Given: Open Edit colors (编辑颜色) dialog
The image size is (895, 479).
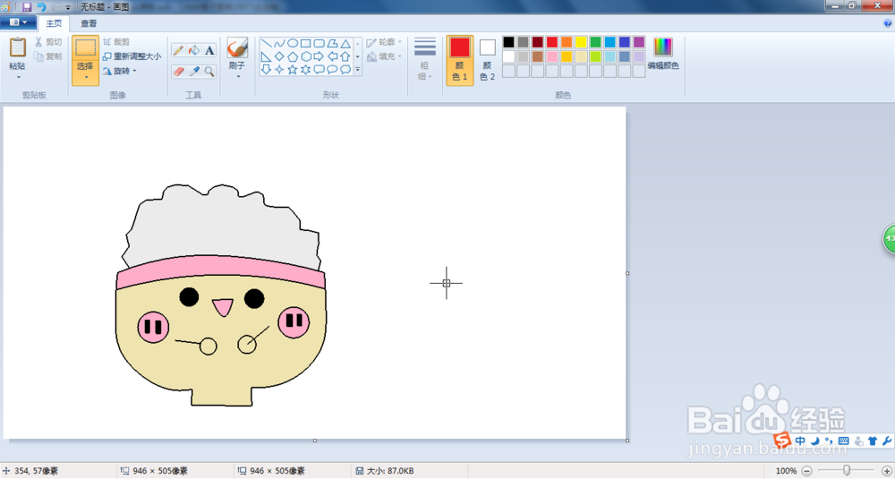Looking at the screenshot, I should [663, 54].
